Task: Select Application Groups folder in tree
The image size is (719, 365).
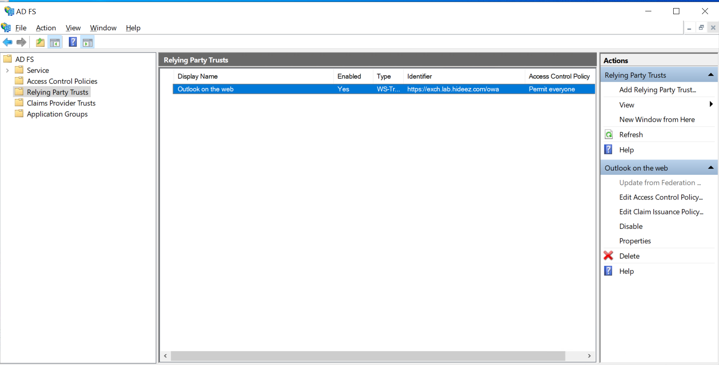Action: 57,114
